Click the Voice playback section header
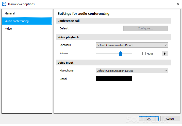The image size is (182, 126). click(x=114, y=37)
